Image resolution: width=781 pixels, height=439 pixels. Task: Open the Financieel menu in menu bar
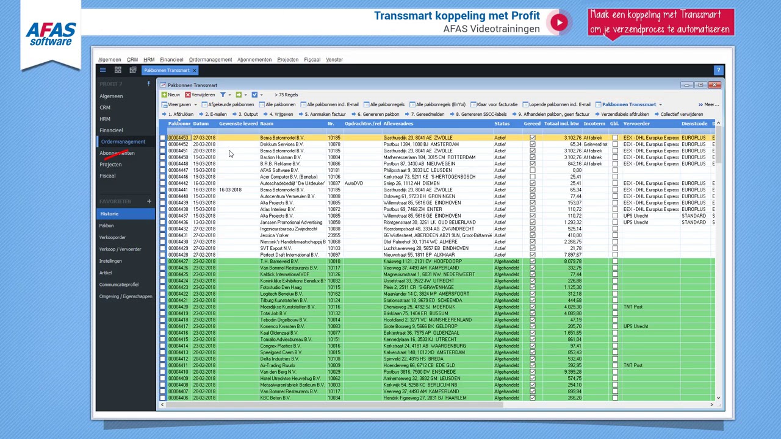171,60
